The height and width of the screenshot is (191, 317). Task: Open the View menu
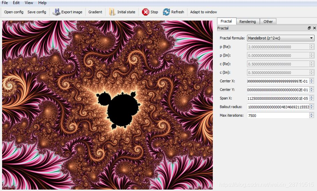(x=29, y=3)
